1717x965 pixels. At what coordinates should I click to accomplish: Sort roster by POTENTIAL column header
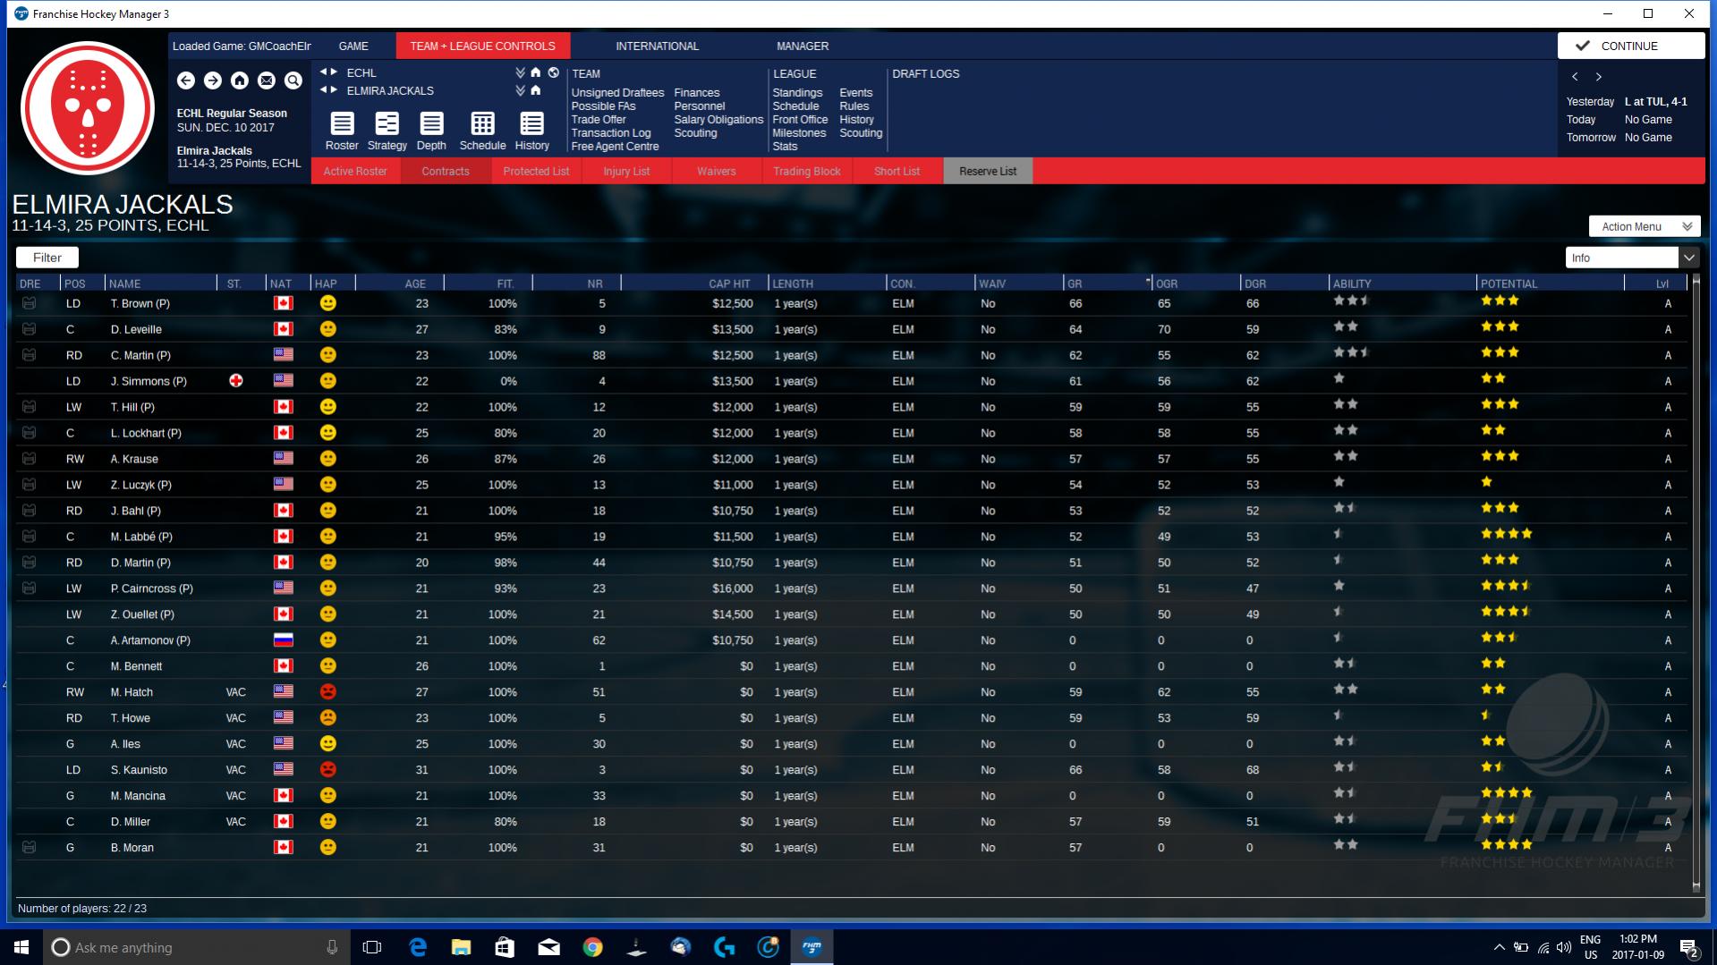click(x=1551, y=284)
